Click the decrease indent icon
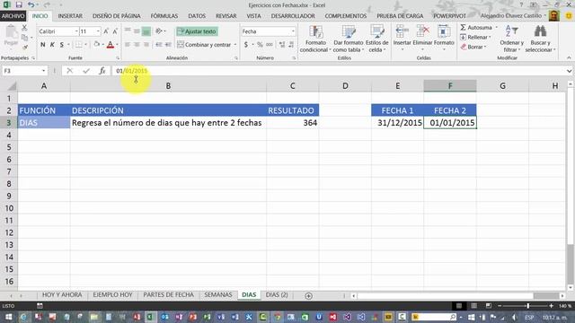The height and width of the screenshot is (323, 575). (158, 45)
